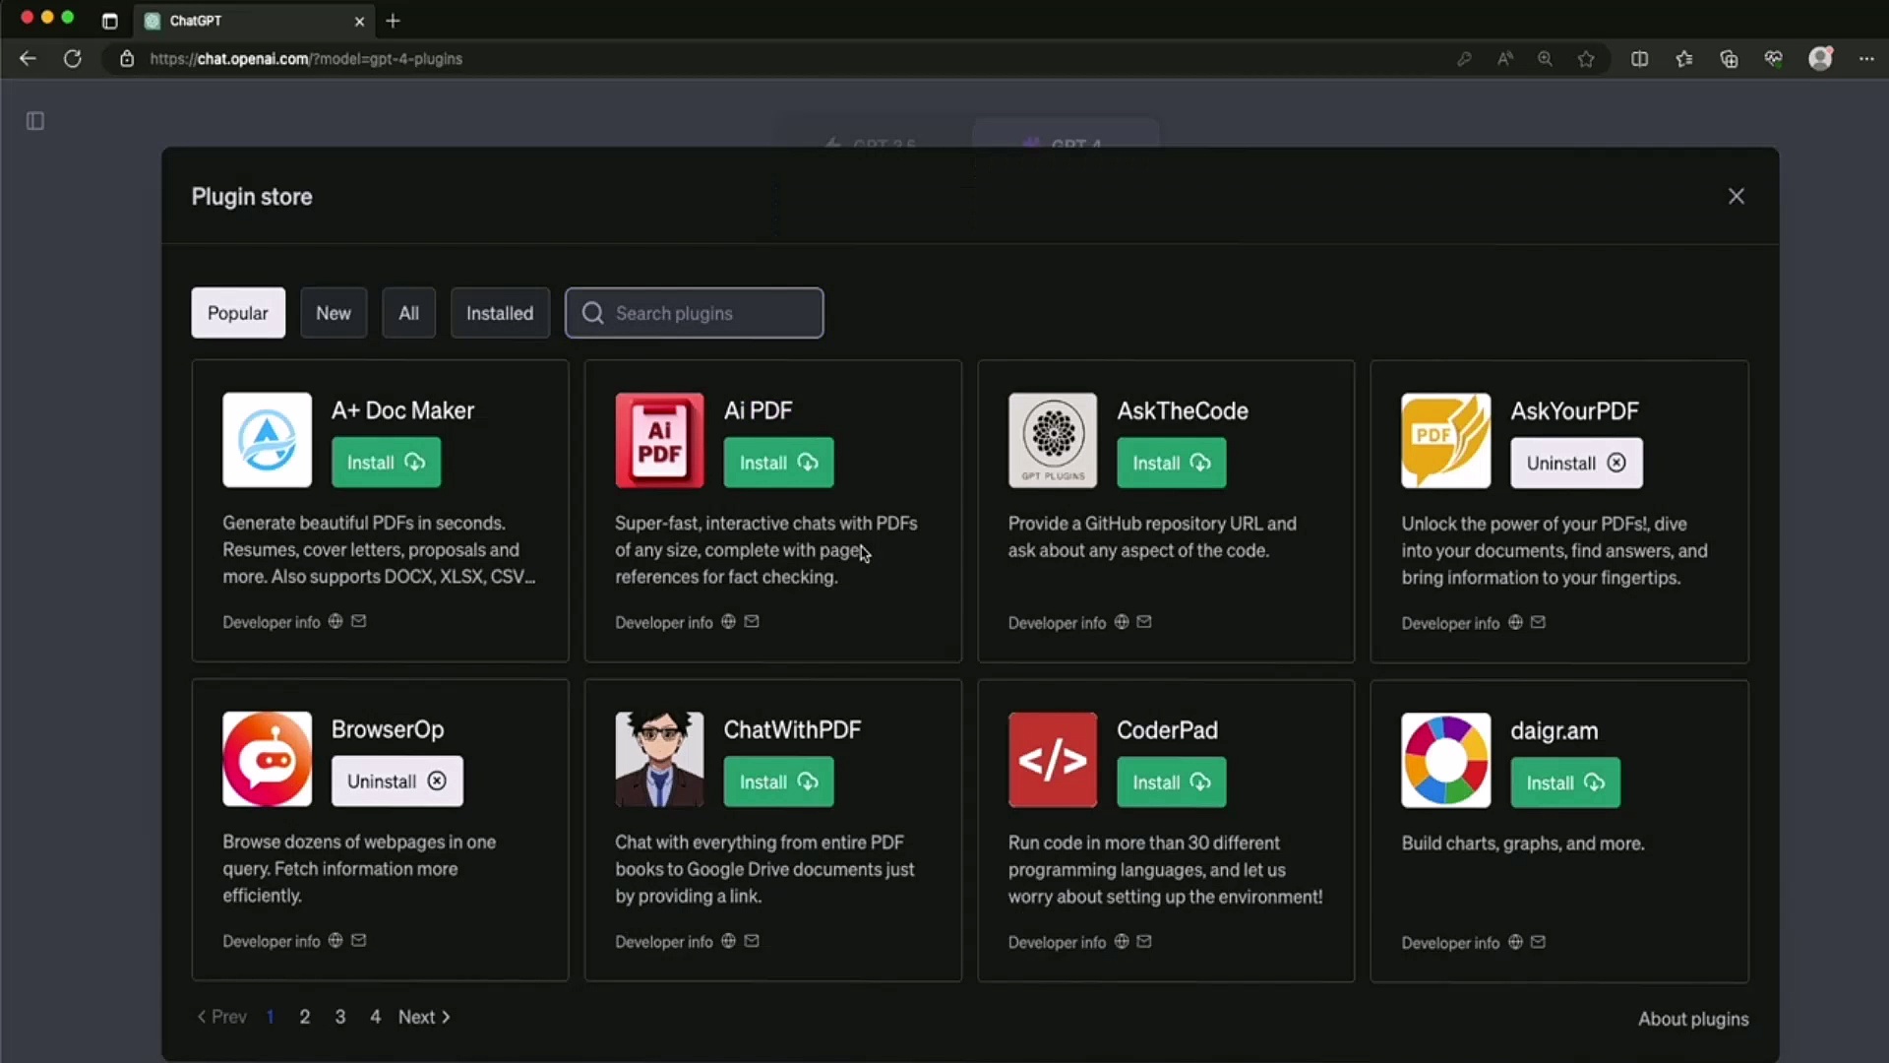The image size is (1889, 1063).
Task: Click browser split screen icon in toolbar
Action: click(1639, 59)
